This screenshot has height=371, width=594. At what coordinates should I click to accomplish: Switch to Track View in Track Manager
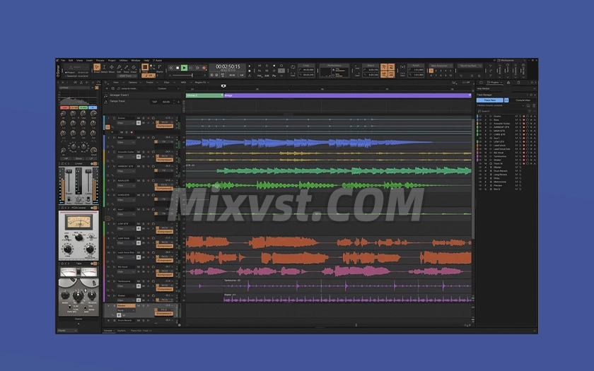[490, 100]
